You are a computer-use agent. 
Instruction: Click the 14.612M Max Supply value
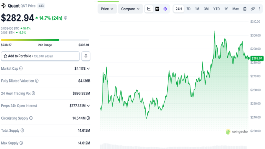pos(84,143)
